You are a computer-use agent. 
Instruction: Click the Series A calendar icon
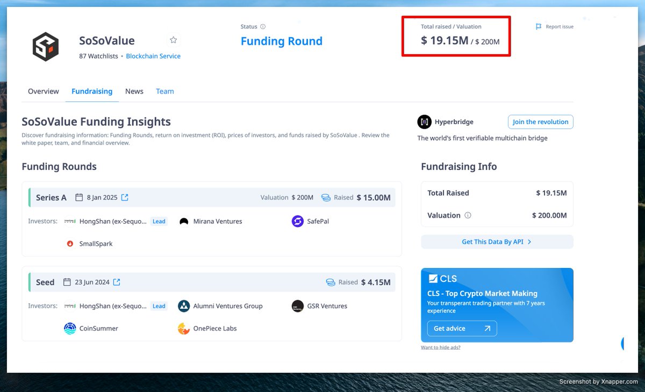[x=79, y=197]
